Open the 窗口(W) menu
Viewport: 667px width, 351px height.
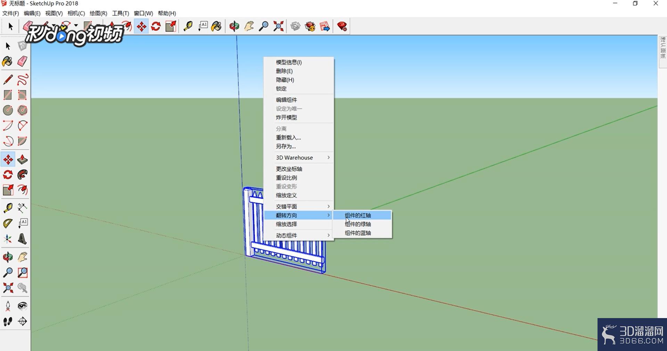pos(143,13)
